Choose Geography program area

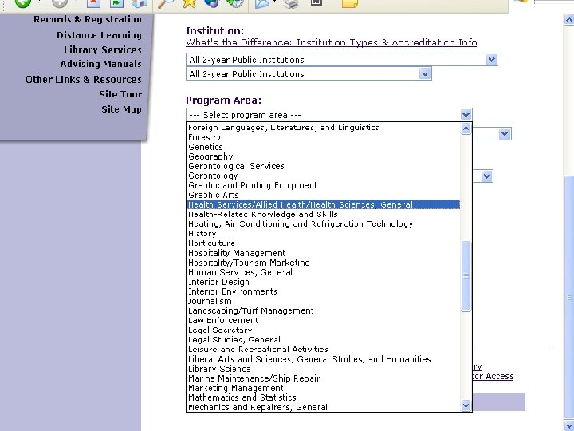[323, 156]
